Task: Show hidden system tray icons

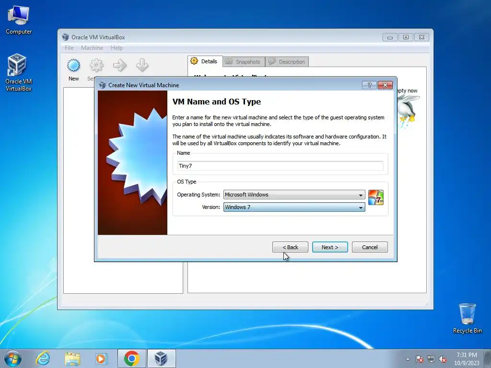Action: (408, 359)
